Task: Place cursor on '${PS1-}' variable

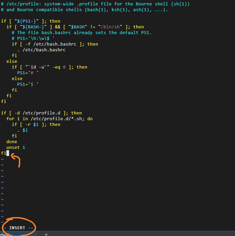Action: click(27, 21)
